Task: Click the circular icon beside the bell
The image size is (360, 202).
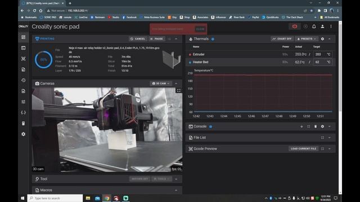Action: coord(305,26)
